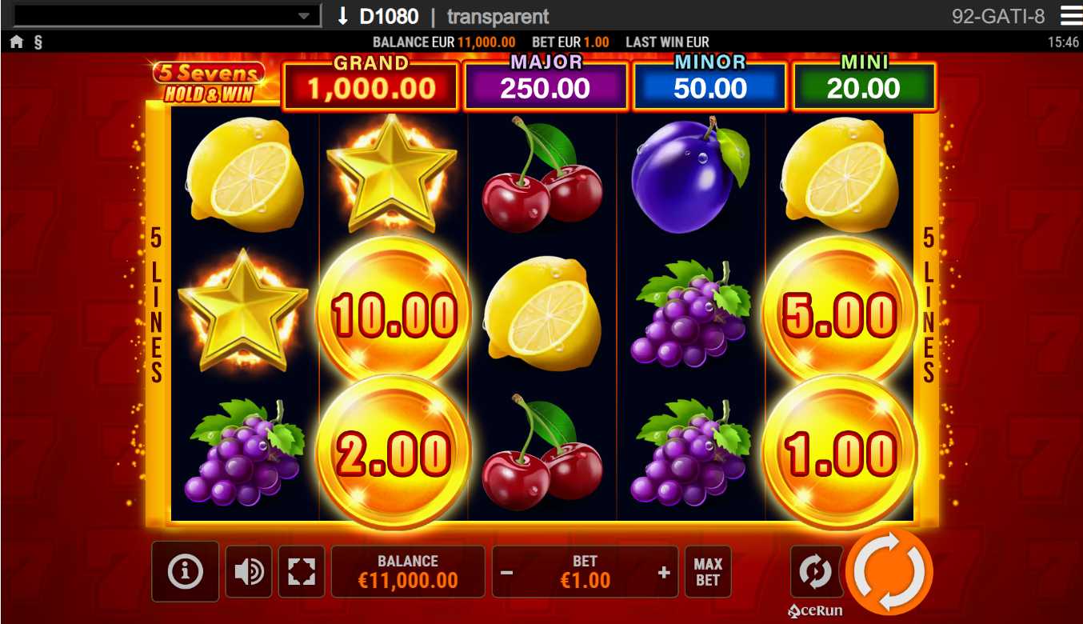Viewport: 1083px width, 624px height.
Task: Decrease the bet with minus
Action: pos(507,573)
